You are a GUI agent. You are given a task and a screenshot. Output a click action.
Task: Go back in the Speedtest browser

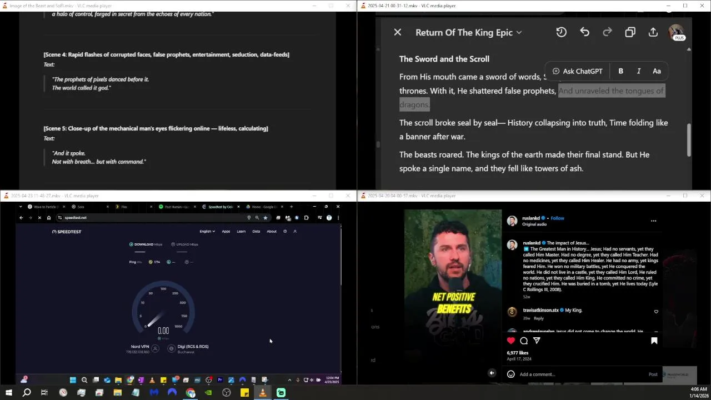point(21,218)
